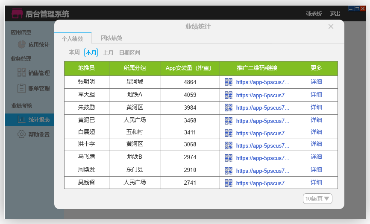Open QR code icon for 白展翅

tap(229, 133)
